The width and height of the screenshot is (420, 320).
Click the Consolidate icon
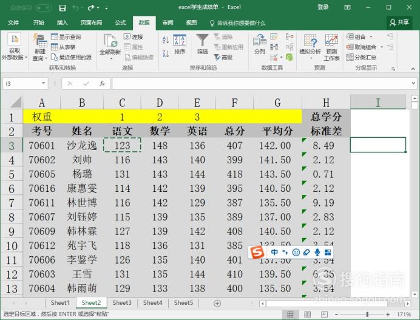click(290, 36)
